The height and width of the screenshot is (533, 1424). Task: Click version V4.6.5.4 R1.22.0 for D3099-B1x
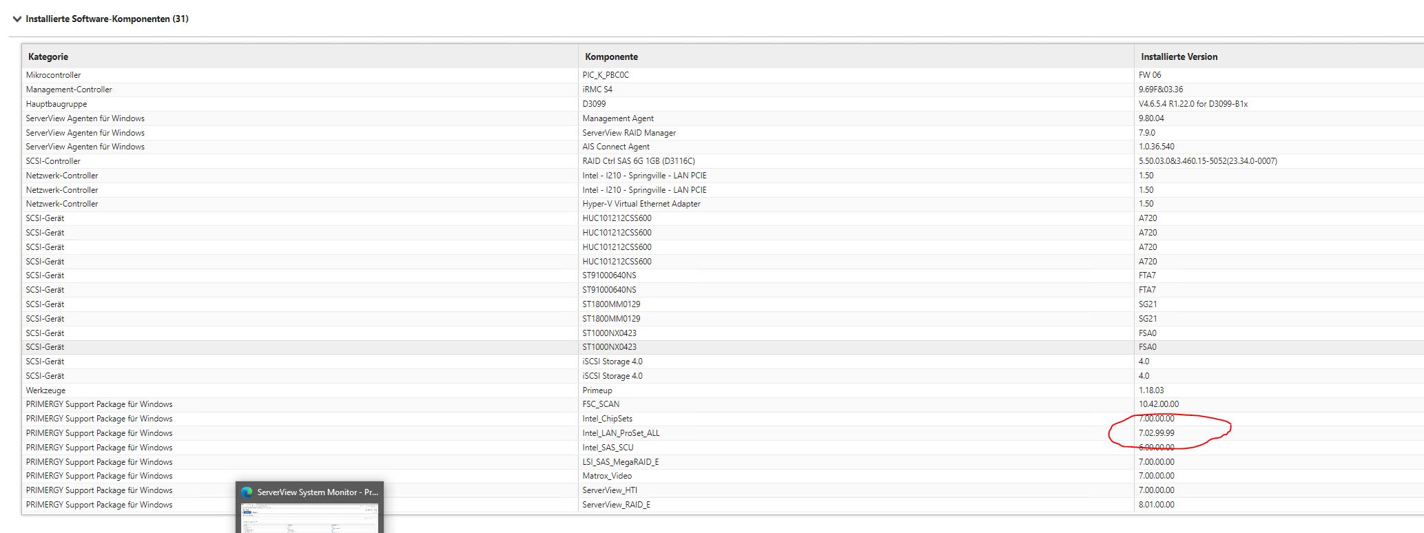pos(1193,104)
